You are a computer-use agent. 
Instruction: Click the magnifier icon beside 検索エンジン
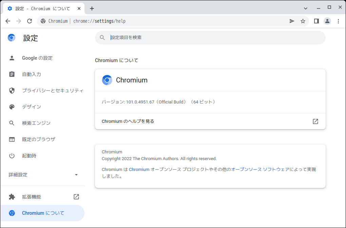point(12,123)
